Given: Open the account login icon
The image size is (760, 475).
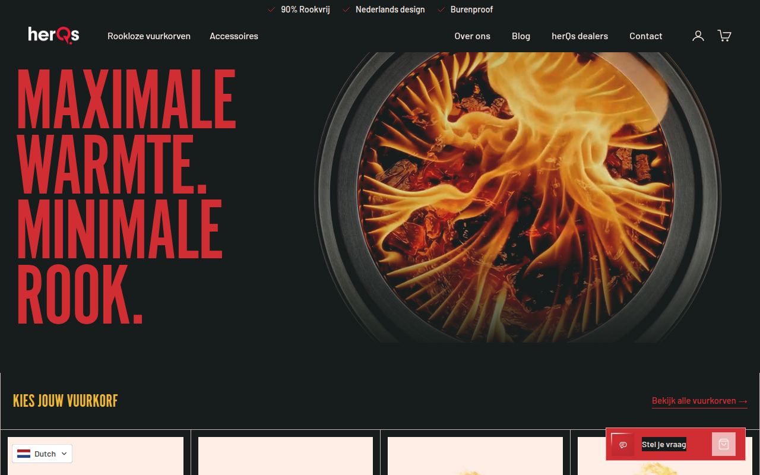Looking at the screenshot, I should point(698,36).
